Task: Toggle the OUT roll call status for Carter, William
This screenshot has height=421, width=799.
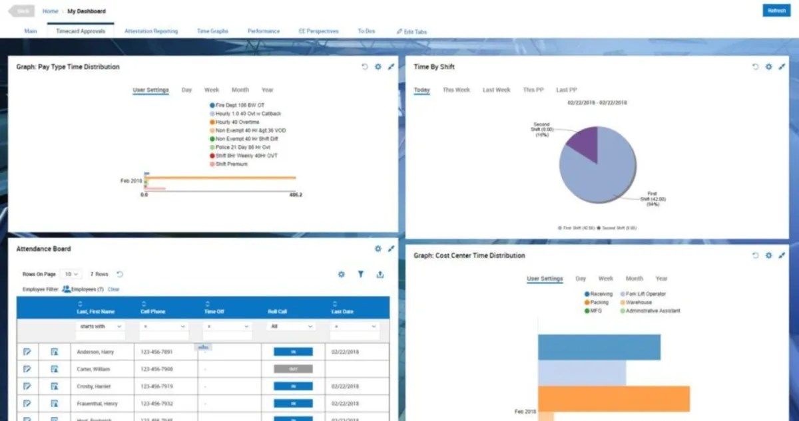Action: (x=293, y=369)
